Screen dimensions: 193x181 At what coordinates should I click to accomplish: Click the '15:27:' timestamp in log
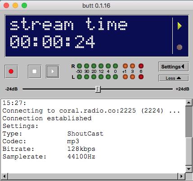point(14,103)
